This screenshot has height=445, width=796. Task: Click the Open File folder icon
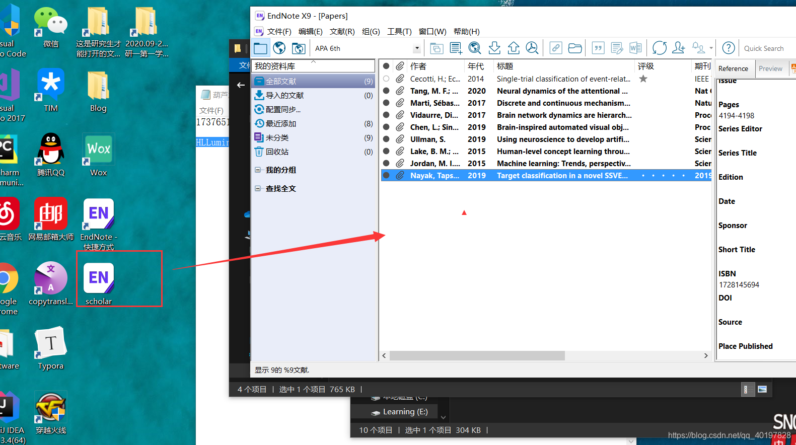575,48
